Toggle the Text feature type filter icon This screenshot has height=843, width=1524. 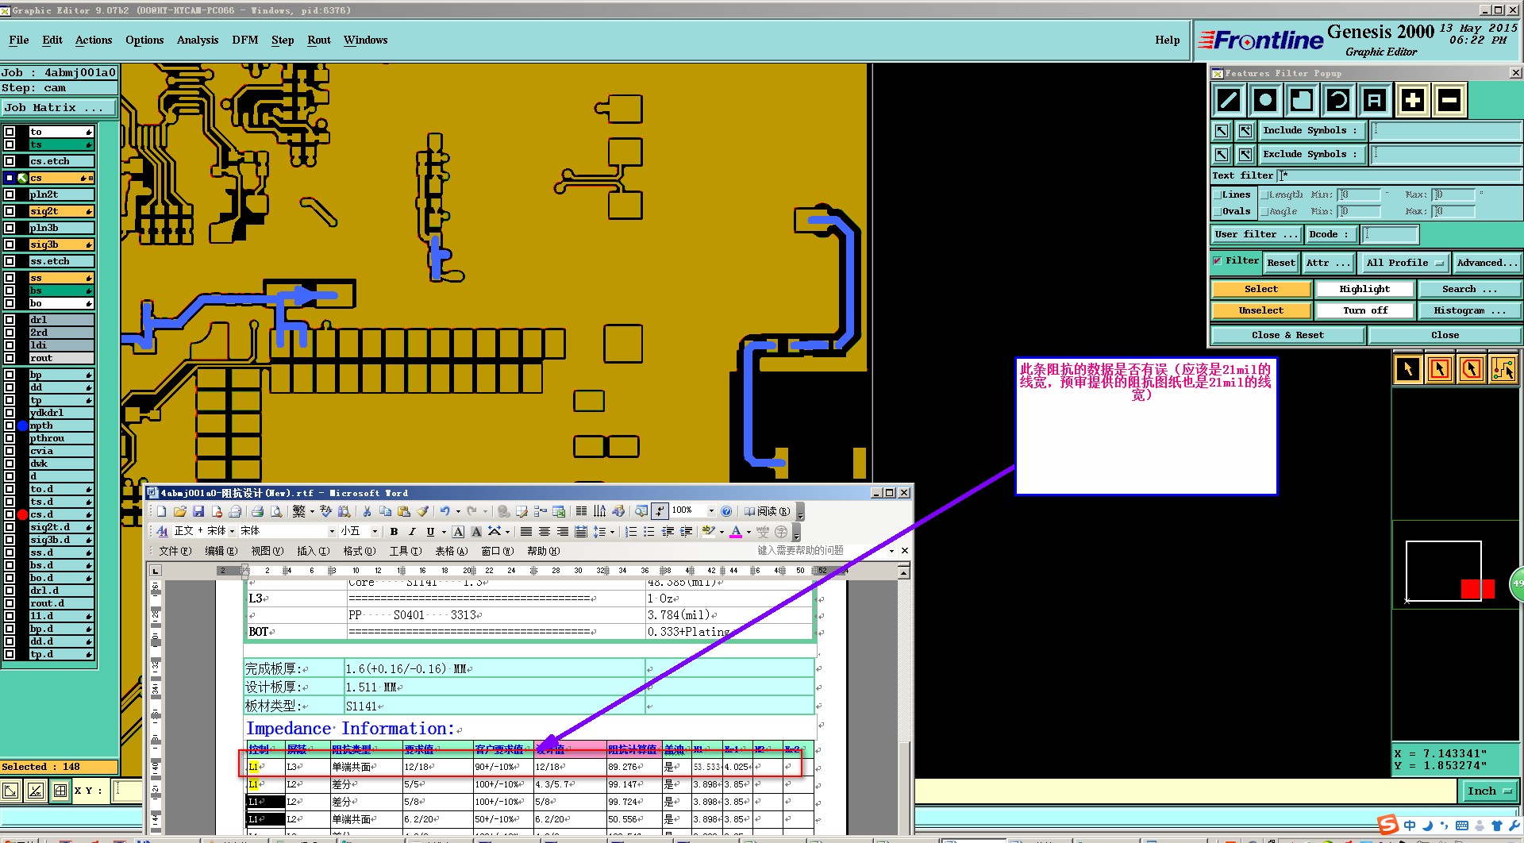[1374, 100]
